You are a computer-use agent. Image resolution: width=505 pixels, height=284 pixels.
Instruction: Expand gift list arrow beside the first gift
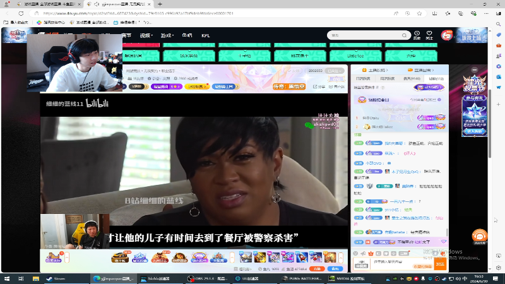pos(67,257)
